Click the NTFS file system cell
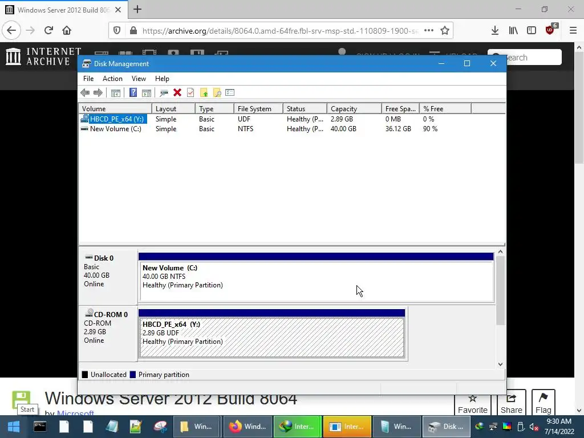This screenshot has width=584, height=438. 245,129
